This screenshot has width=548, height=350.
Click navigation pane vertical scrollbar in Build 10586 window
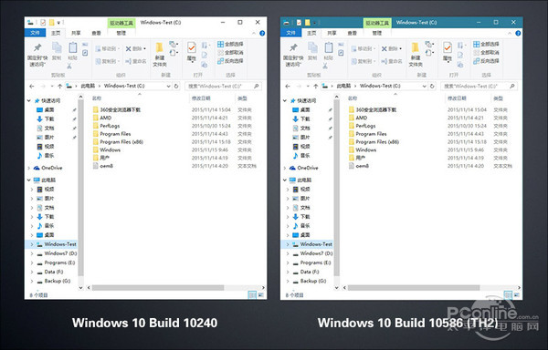(x=336, y=188)
